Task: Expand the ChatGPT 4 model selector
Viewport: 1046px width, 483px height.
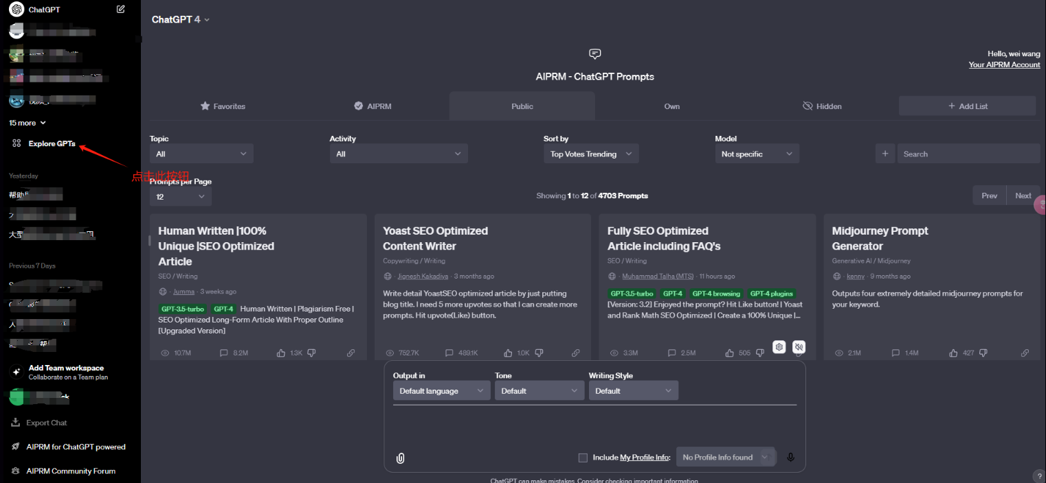Action: [181, 19]
